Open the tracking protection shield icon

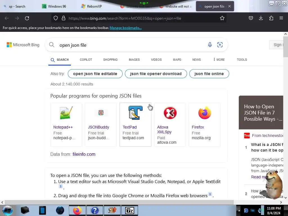(x=56, y=18)
